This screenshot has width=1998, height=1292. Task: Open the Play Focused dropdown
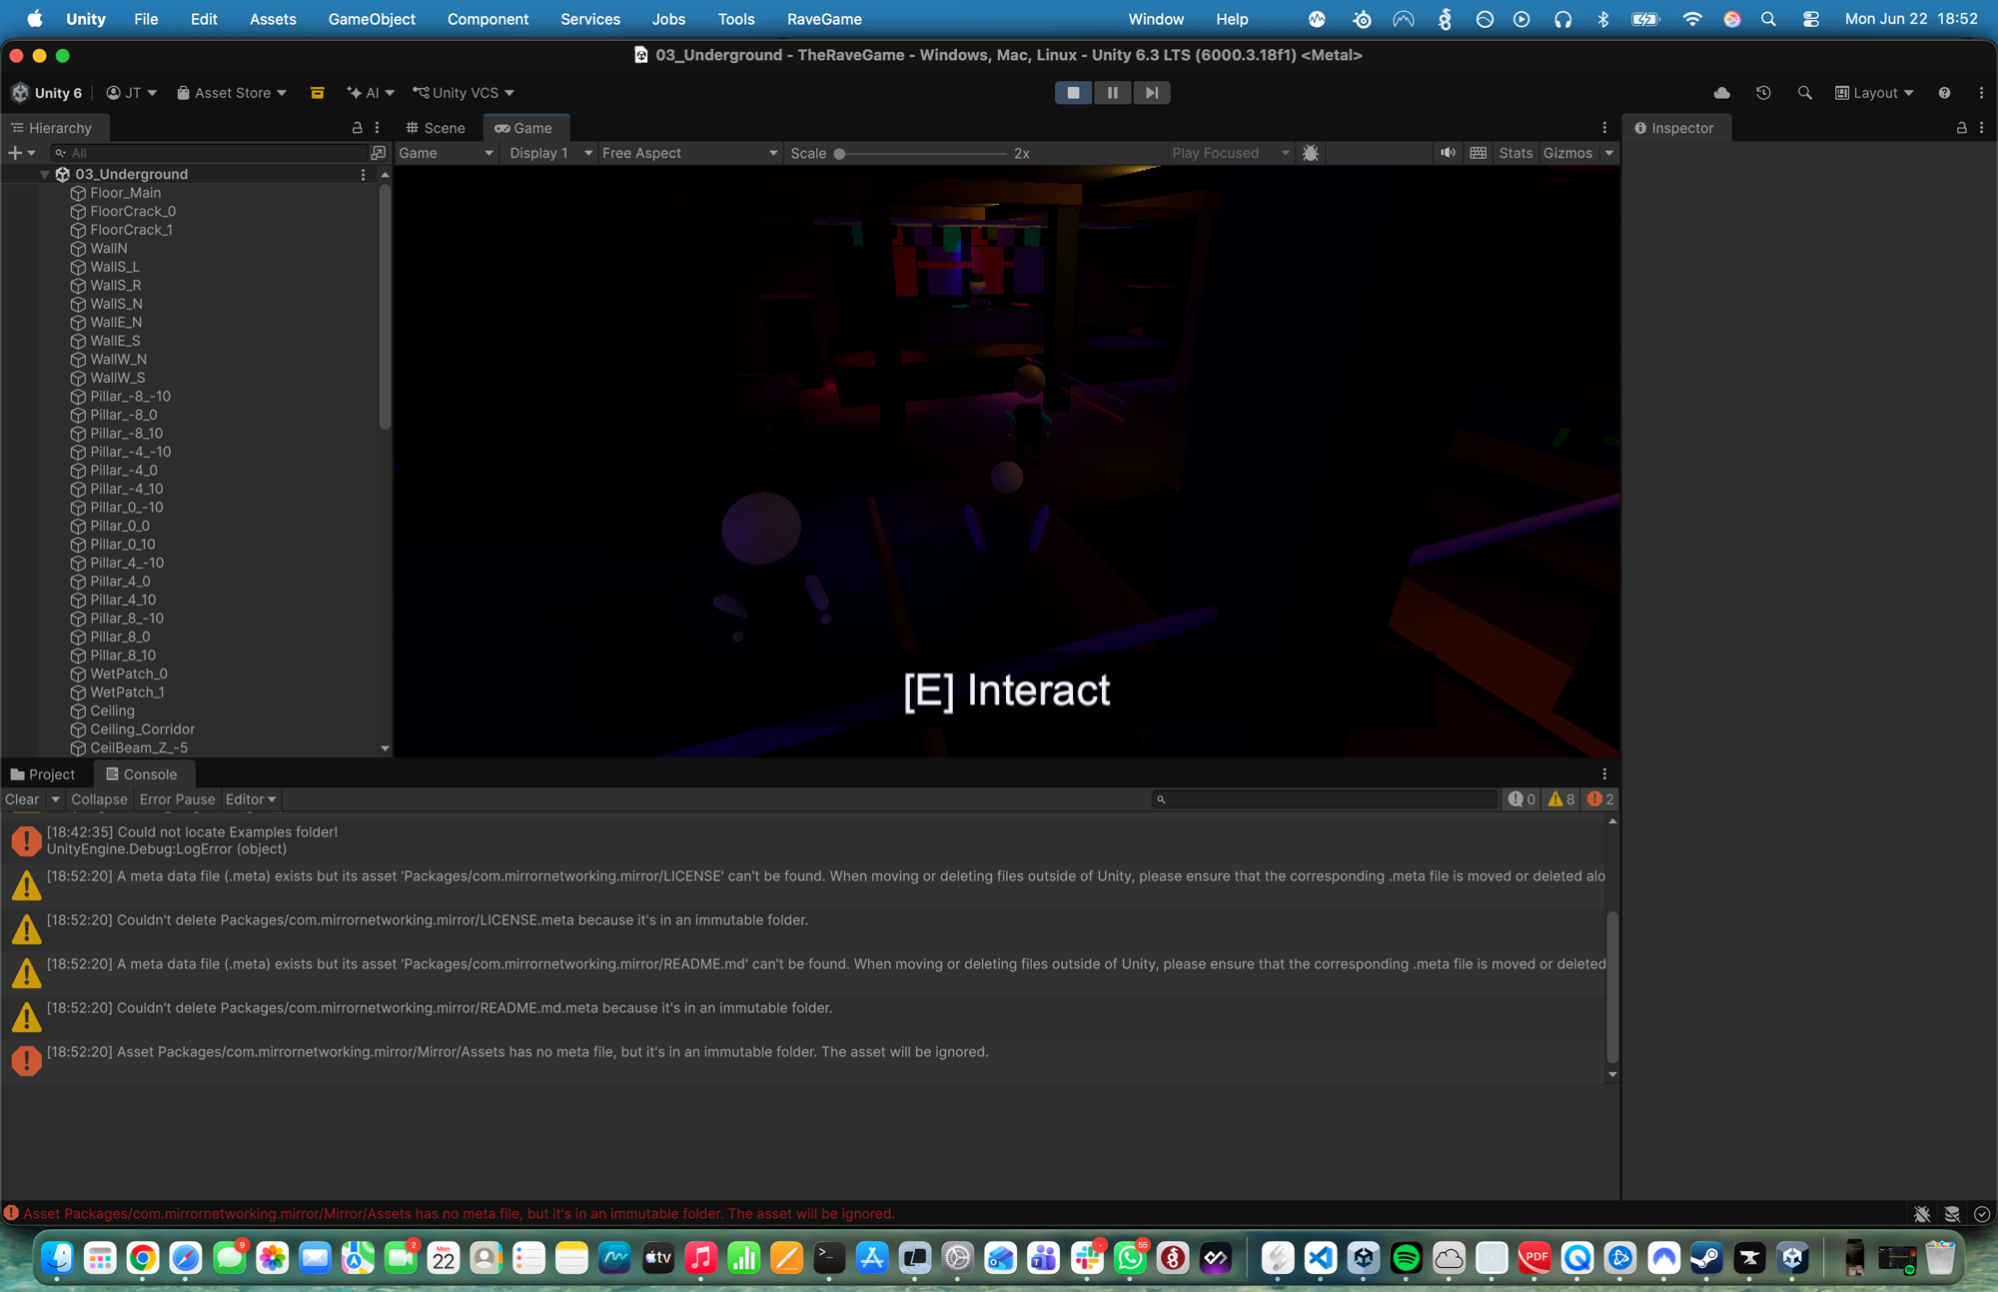click(x=1231, y=153)
